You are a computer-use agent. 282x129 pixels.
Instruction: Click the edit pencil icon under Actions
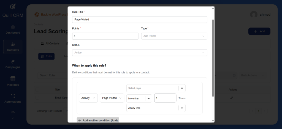pyautogui.click(x=231, y=98)
